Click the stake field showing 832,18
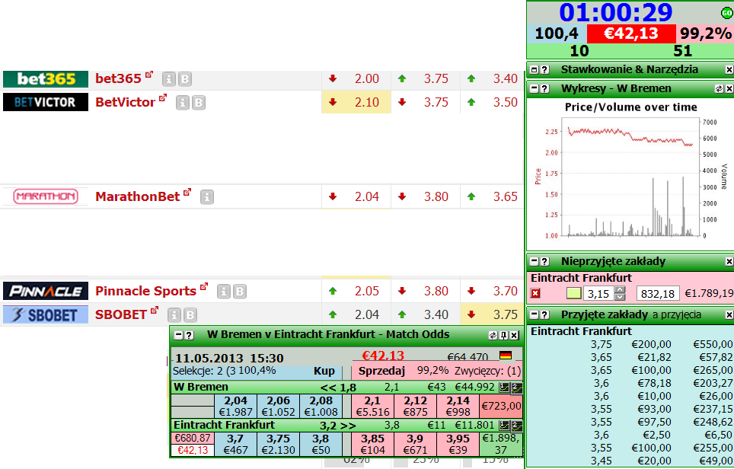This screenshot has height=469, width=734. click(x=658, y=293)
